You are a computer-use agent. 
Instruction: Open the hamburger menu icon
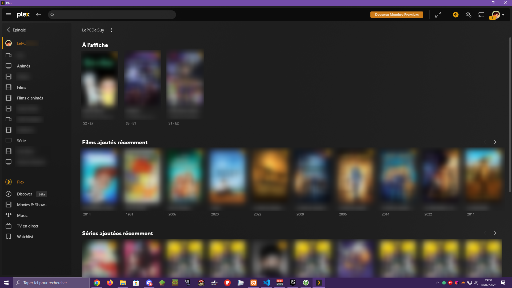pos(9,15)
